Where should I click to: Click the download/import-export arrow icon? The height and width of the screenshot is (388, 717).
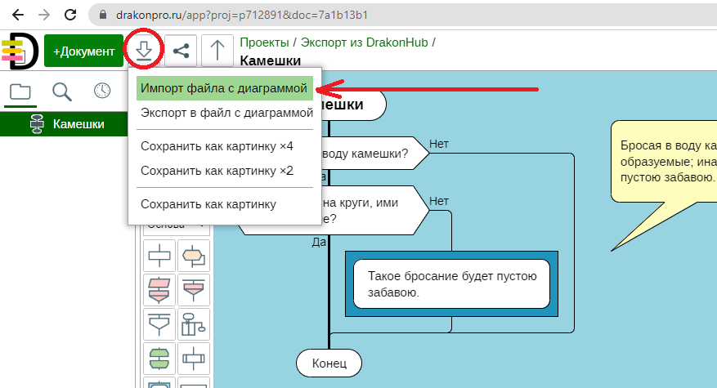tap(144, 51)
